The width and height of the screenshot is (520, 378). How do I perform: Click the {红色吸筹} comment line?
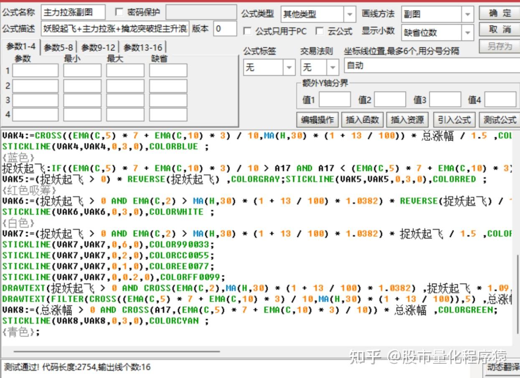(29, 190)
